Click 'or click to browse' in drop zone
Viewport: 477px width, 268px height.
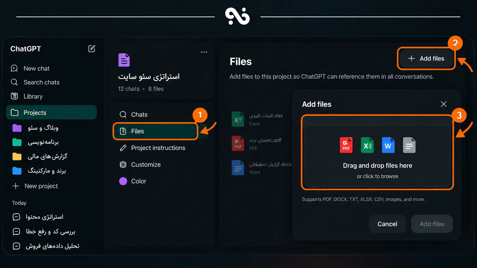tap(377, 176)
